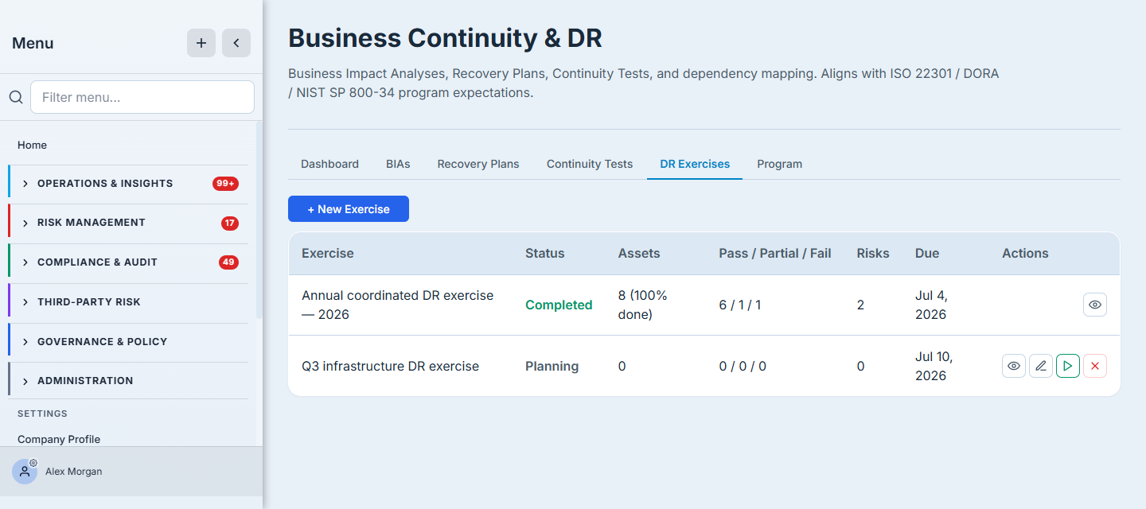
Task: Delete the Q3 infrastructure DR exercise
Action: [x=1095, y=366]
